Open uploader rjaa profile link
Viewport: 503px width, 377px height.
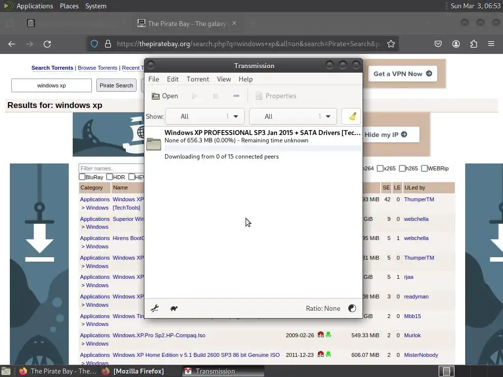point(408,277)
